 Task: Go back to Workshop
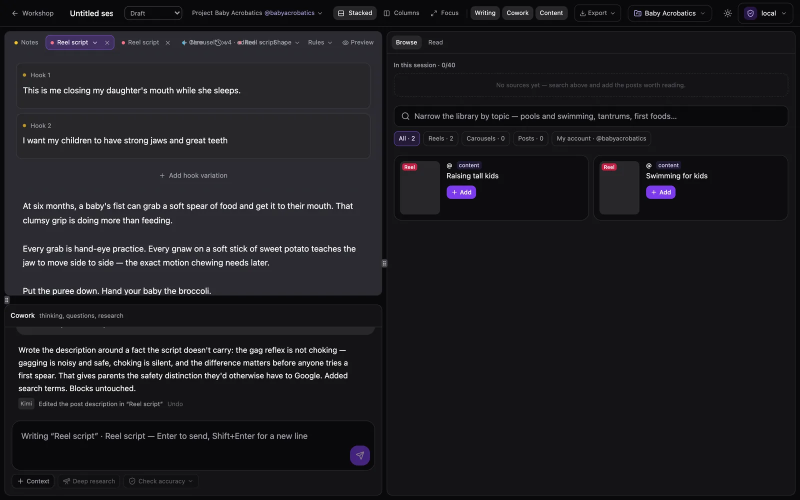click(x=32, y=13)
